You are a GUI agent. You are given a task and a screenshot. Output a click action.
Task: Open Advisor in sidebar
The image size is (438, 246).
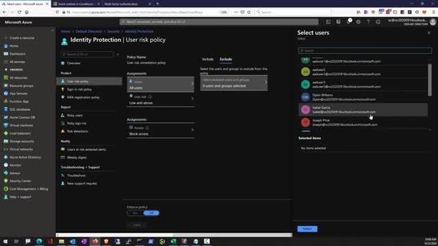(x=12, y=173)
